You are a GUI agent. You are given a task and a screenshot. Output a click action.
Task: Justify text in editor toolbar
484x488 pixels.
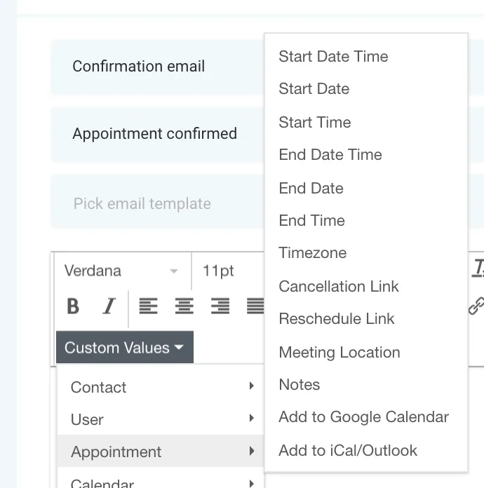pyautogui.click(x=255, y=306)
